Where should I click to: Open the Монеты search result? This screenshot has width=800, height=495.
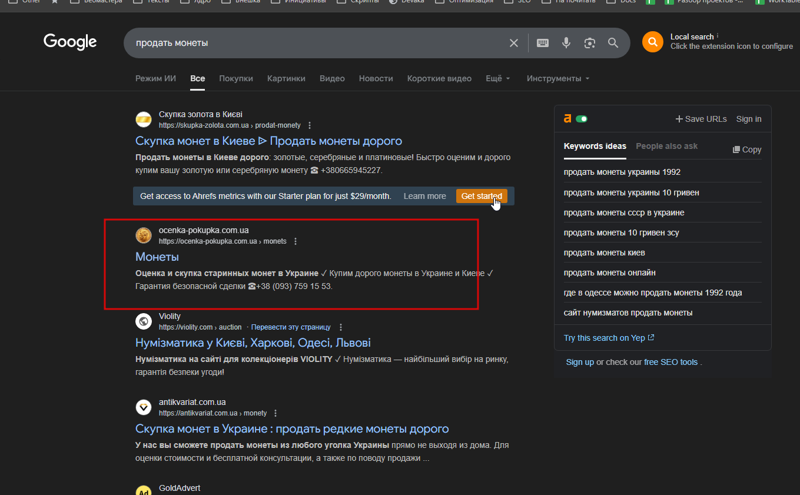[x=157, y=257]
